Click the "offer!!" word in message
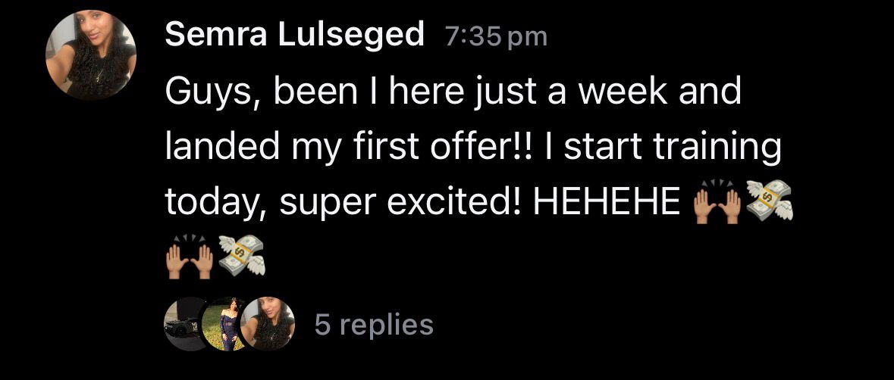The width and height of the screenshot is (894, 380). tap(484, 145)
